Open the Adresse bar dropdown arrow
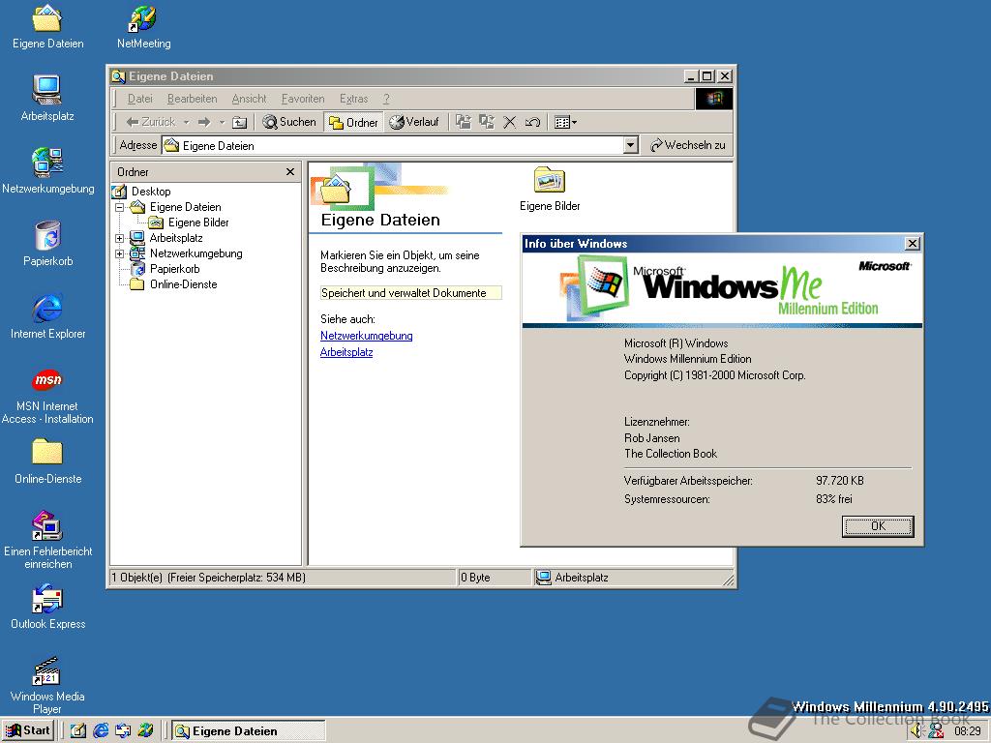The width and height of the screenshot is (991, 743). point(630,145)
